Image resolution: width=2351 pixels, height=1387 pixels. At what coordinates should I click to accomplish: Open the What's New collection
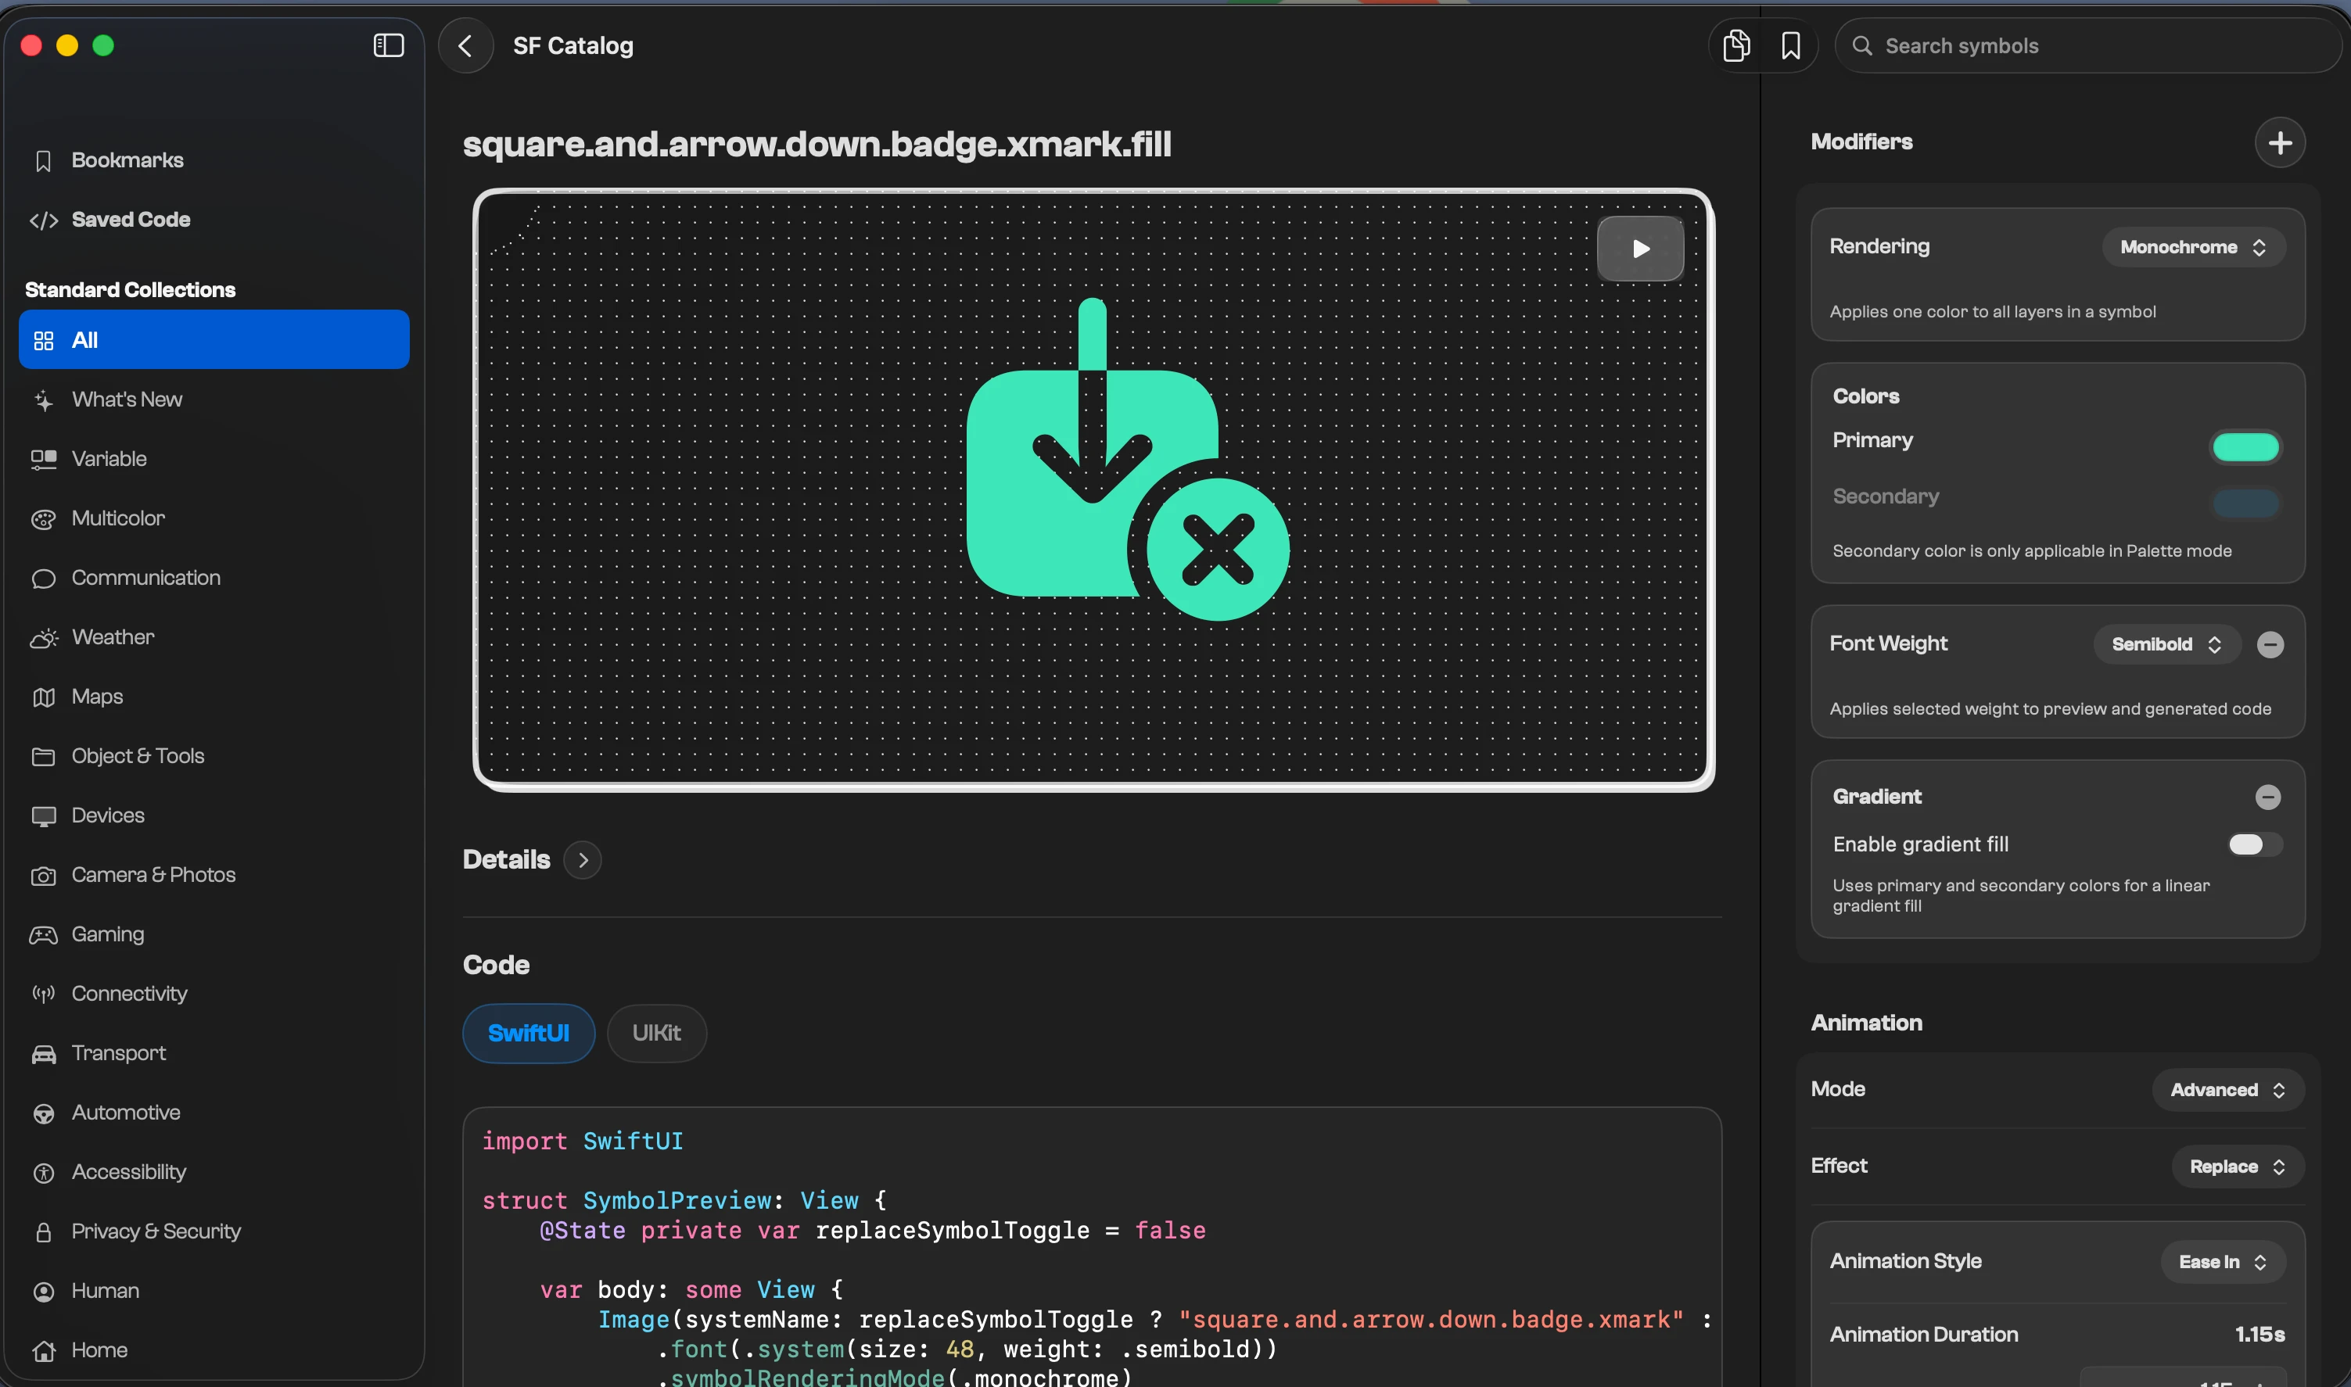coord(126,400)
